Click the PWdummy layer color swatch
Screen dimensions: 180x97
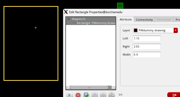(x=136, y=30)
